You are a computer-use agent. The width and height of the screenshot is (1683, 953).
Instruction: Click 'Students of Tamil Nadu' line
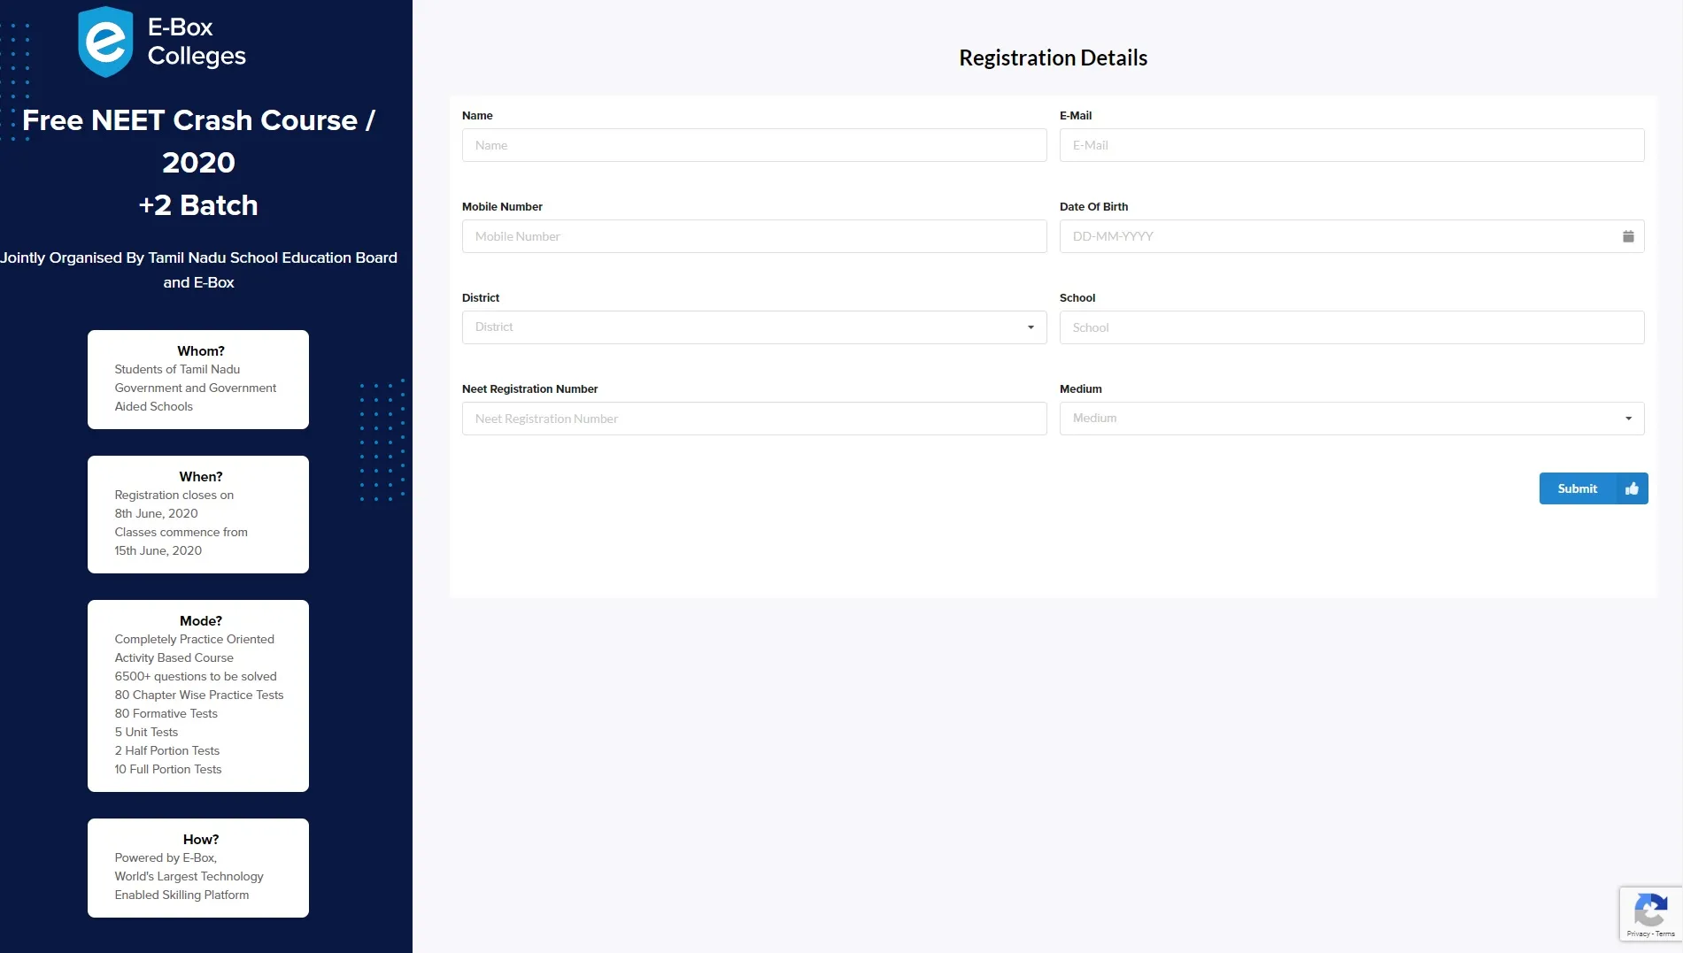click(177, 369)
